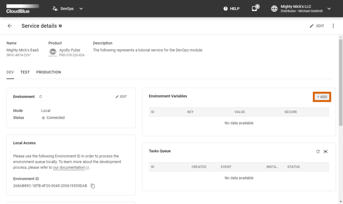Viewport: 343px width, 204px height.
Task: Click the Local mode value
Action: (x=46, y=111)
